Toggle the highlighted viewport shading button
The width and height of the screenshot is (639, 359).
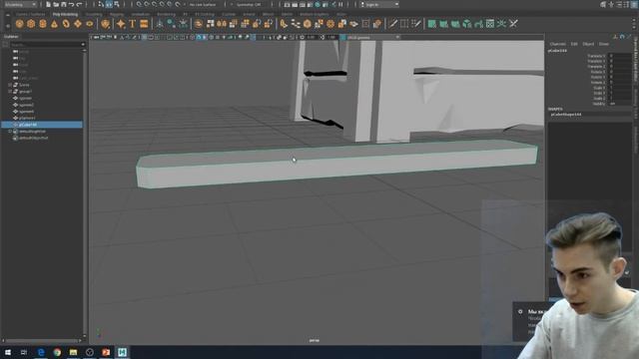tap(199, 38)
